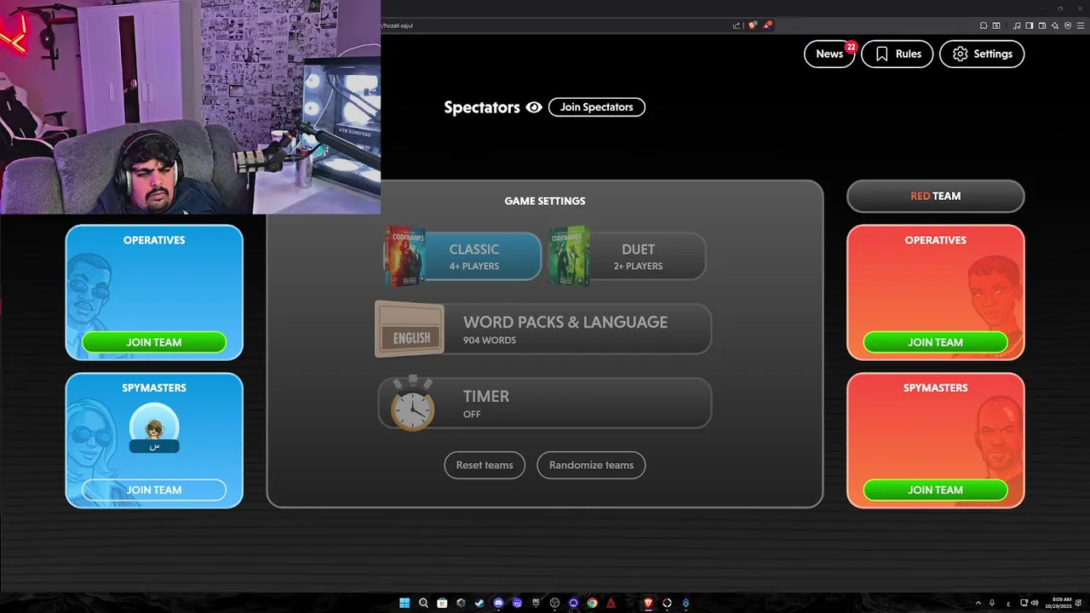Open the Brave Wallet icon

[1042, 26]
